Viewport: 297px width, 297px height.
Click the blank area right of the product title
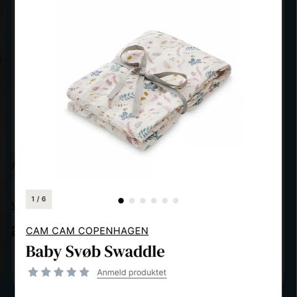[x=223, y=252]
